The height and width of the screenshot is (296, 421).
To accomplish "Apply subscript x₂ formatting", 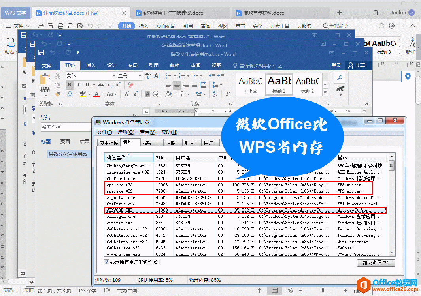I will 109,85.
